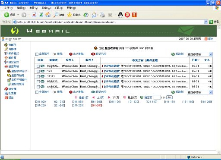Click the QQ penguin toolbar icon

(120, 15)
